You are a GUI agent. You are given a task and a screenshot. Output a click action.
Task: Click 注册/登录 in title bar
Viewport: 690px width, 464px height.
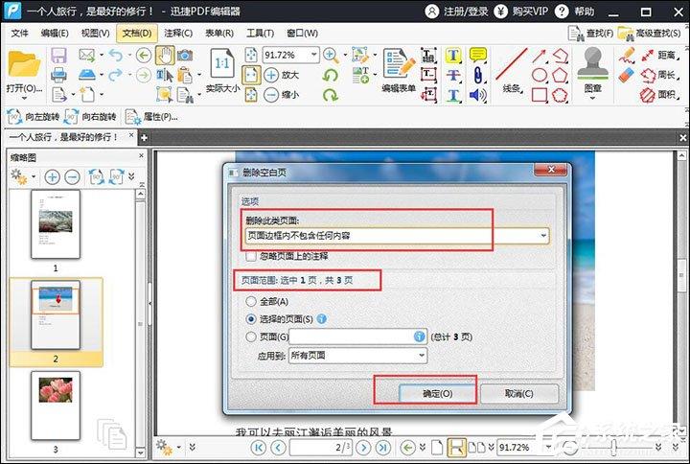[456, 11]
